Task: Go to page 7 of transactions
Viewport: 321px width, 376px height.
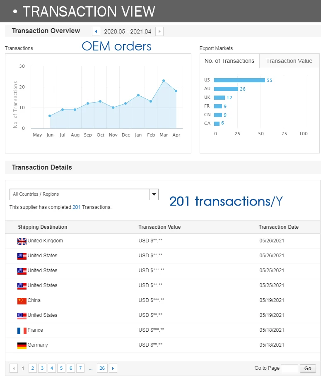Action: click(80, 368)
